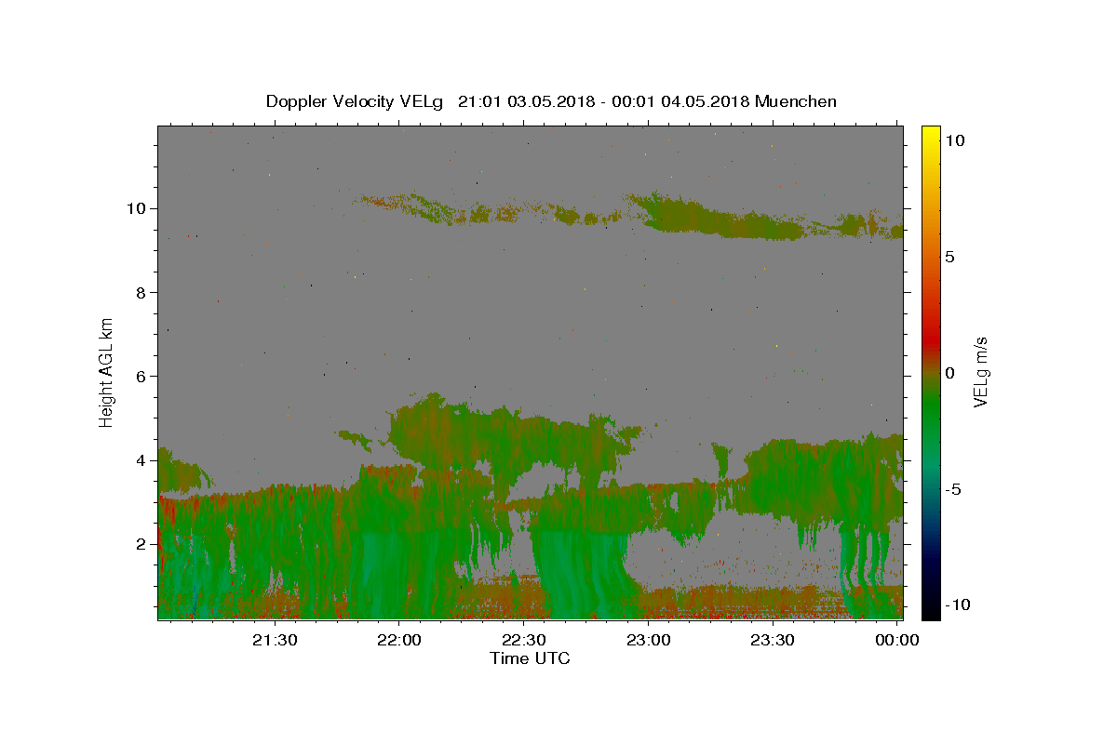Click the 22:00 time tick label
The width and height of the screenshot is (1117, 744).
pos(399,640)
